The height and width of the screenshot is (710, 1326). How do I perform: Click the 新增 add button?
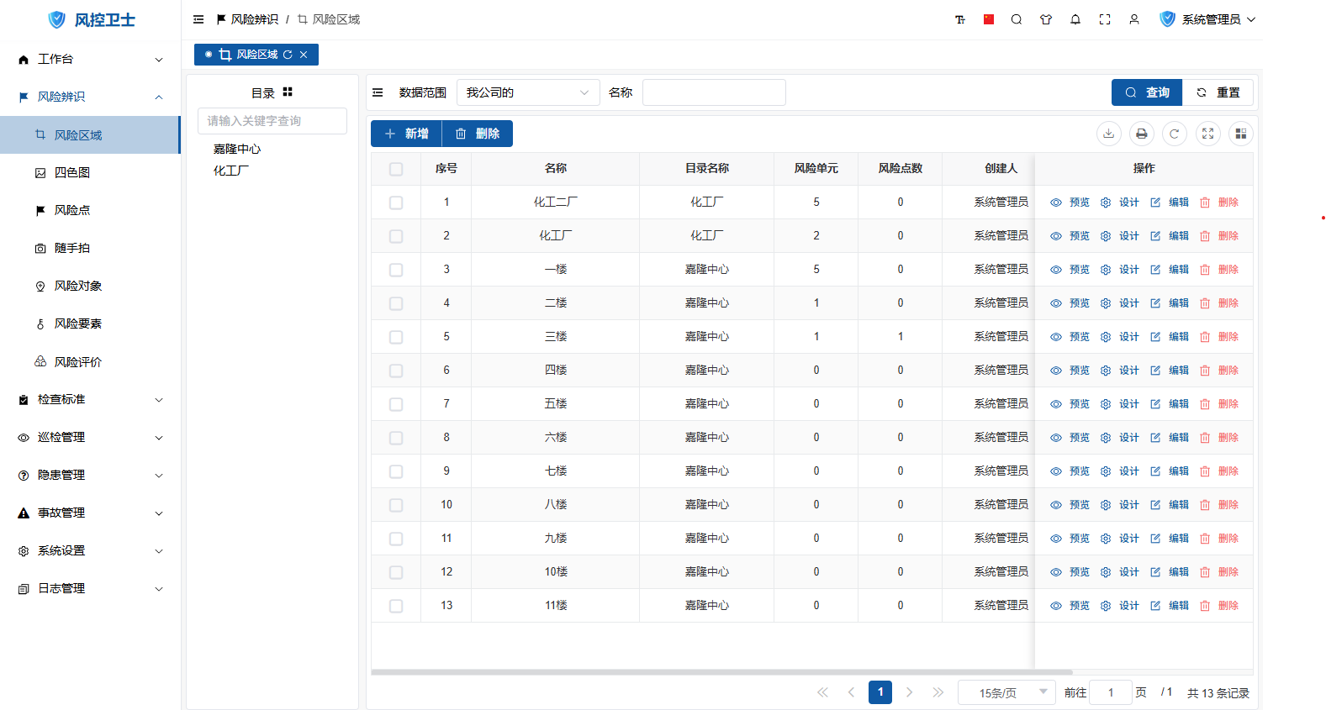coord(406,134)
